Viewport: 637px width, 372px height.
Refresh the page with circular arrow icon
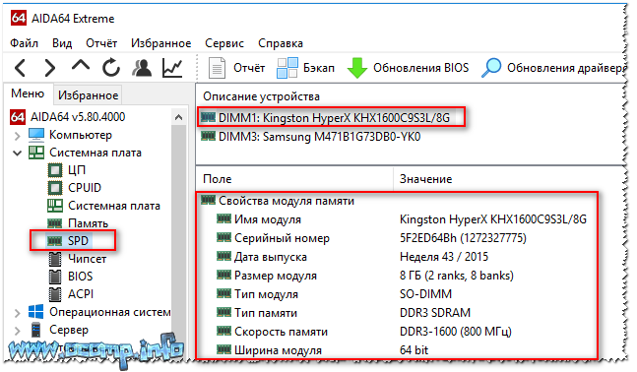coord(110,68)
